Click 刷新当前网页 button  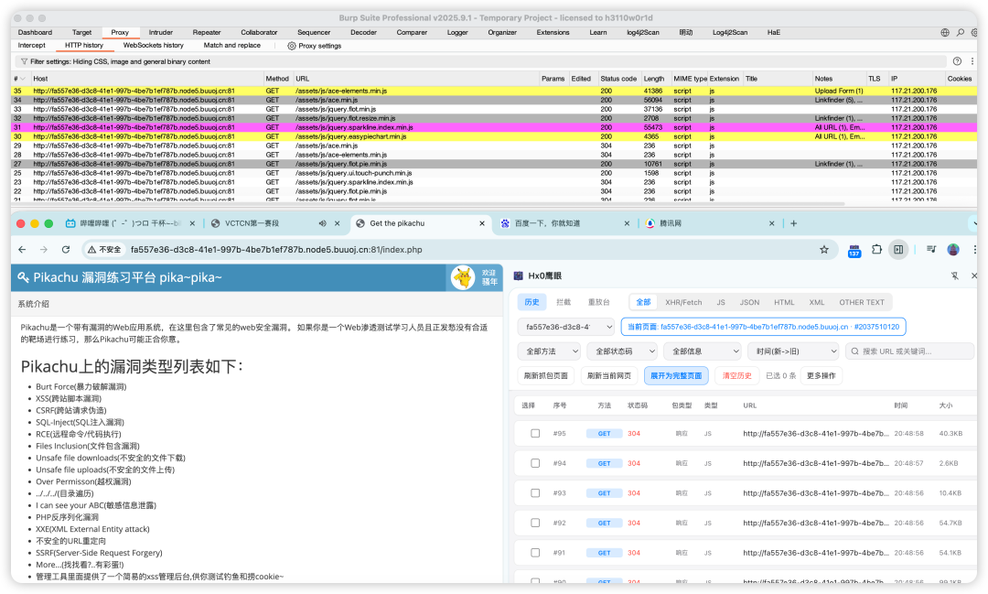click(x=609, y=376)
